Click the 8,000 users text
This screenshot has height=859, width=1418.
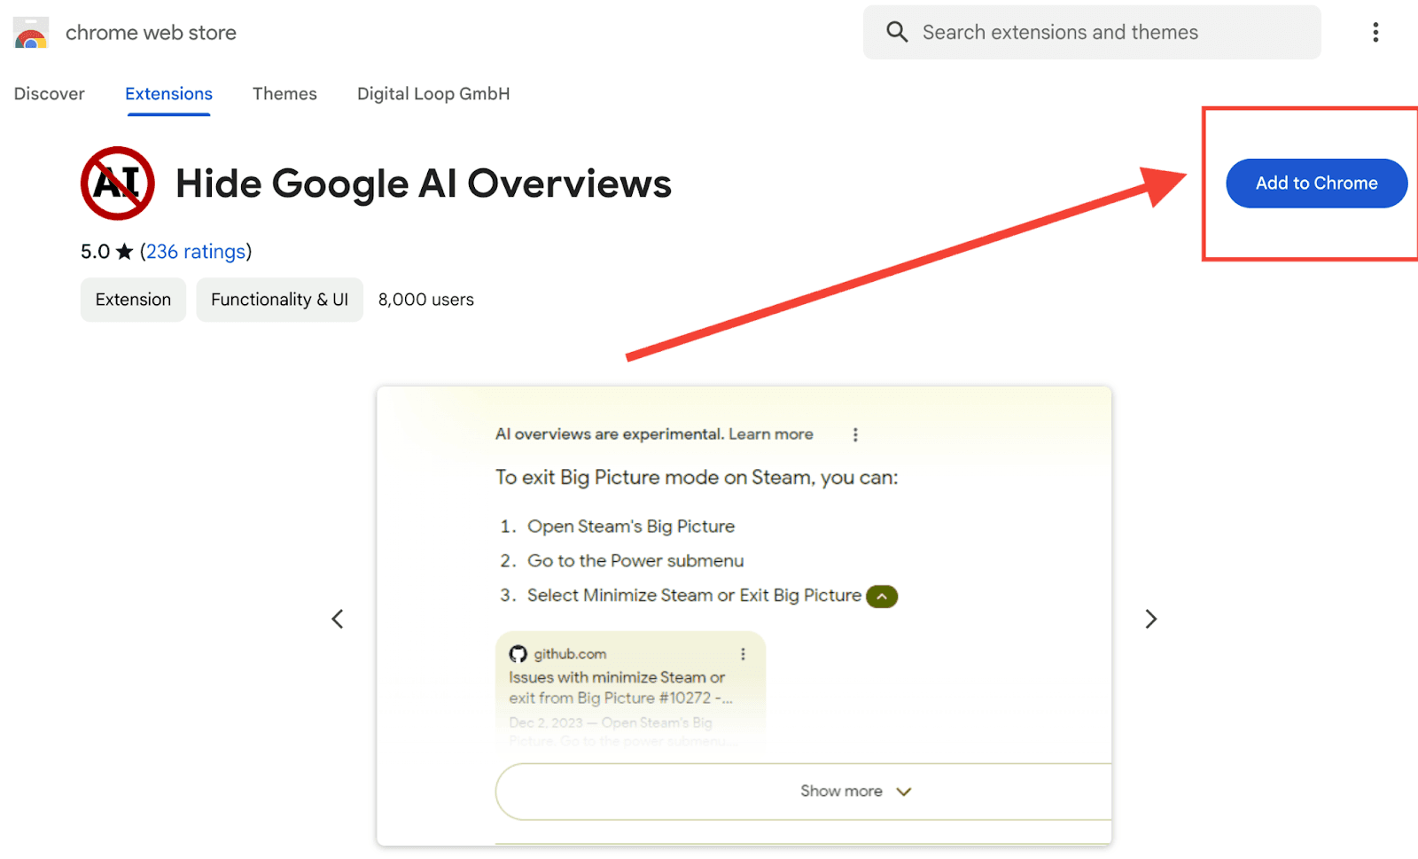[x=426, y=300]
